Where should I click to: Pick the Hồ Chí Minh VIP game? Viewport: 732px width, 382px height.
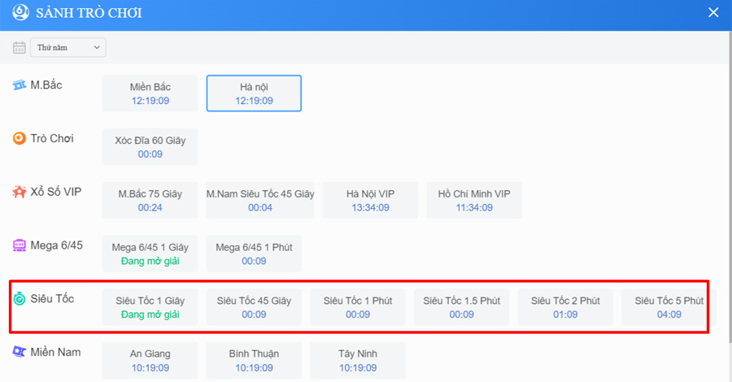coord(474,200)
